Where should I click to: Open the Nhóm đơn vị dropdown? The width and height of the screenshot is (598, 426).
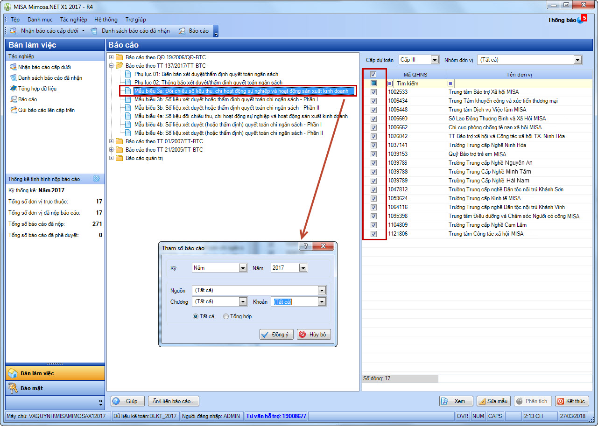click(577, 60)
